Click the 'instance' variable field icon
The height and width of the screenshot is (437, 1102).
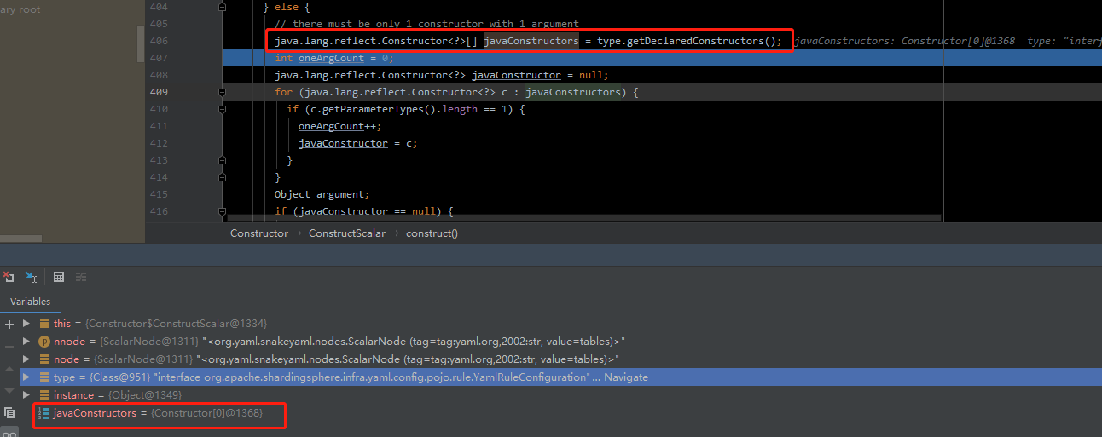click(44, 395)
